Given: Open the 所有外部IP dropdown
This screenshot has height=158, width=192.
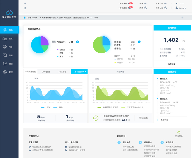Looking at the screenshot, I should point(79,72).
